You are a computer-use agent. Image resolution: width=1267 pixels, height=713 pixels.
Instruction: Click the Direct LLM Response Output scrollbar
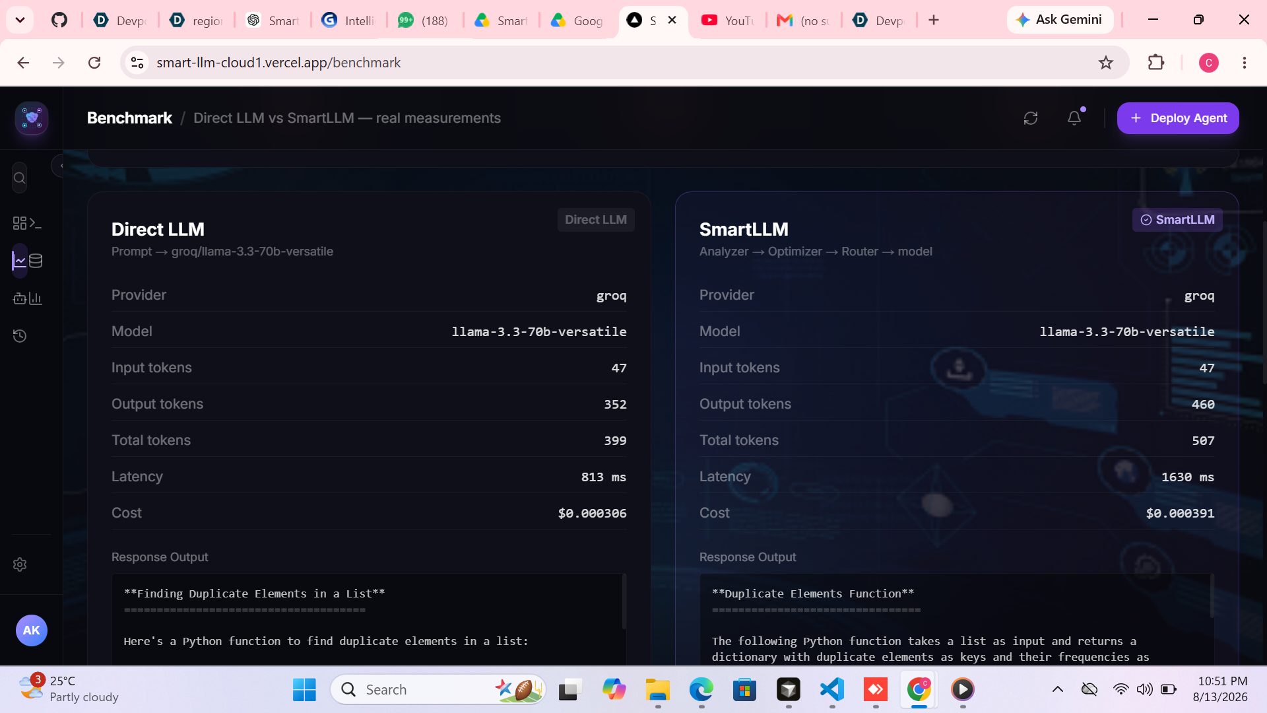(624, 601)
